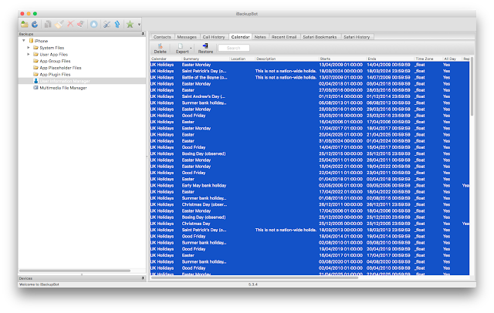
Task: Select the Early May bank holiday row
Action: pos(310,186)
